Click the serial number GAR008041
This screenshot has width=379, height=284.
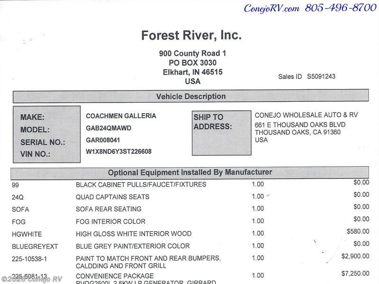click(103, 140)
